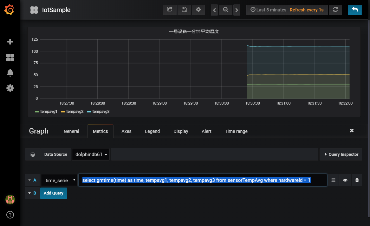370x226 pixels.
Task: Open the dolphindb61 data source dropdown
Action: (x=91, y=154)
